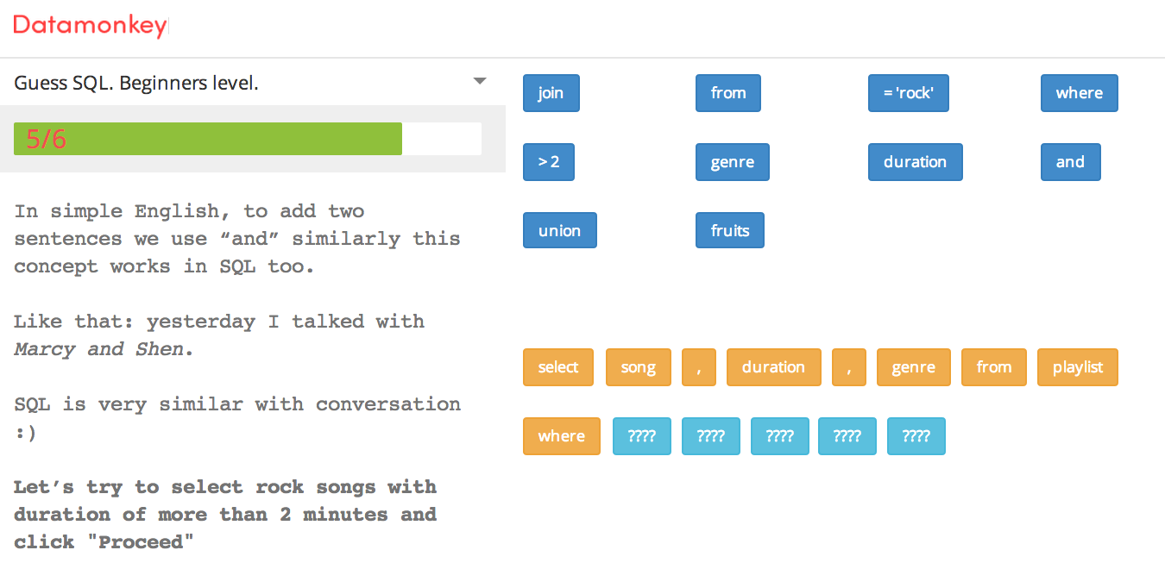
Task: Click the Datamonkey logo
Action: 90,26
